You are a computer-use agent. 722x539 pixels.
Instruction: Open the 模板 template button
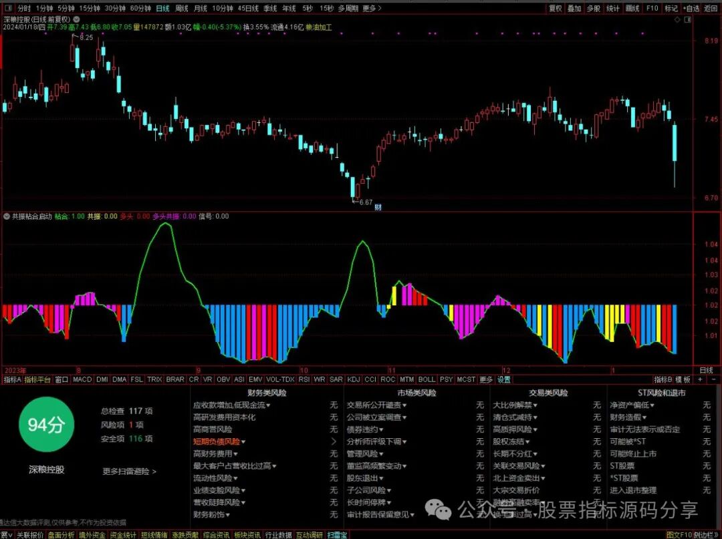(683, 379)
